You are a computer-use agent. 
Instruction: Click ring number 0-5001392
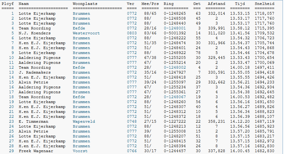(174, 33)
